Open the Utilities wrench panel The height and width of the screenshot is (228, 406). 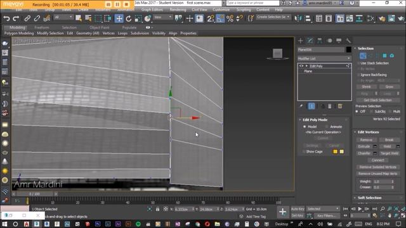(x=348, y=41)
